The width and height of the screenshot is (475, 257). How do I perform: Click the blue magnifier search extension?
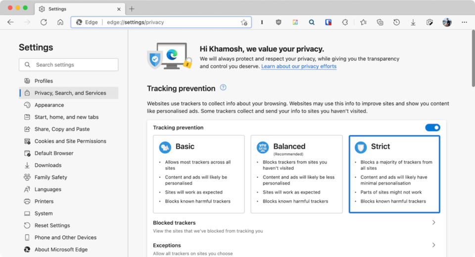click(311, 22)
